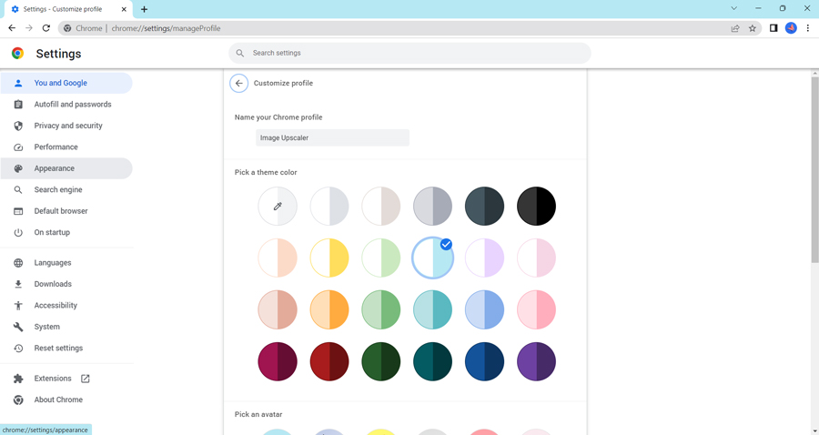
Task: Go back using Customize profile arrow
Action: (238, 83)
